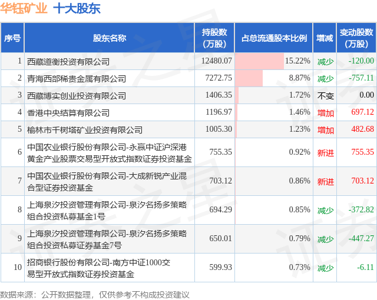
Task: Click change value 482.68
Action: [x=363, y=129]
